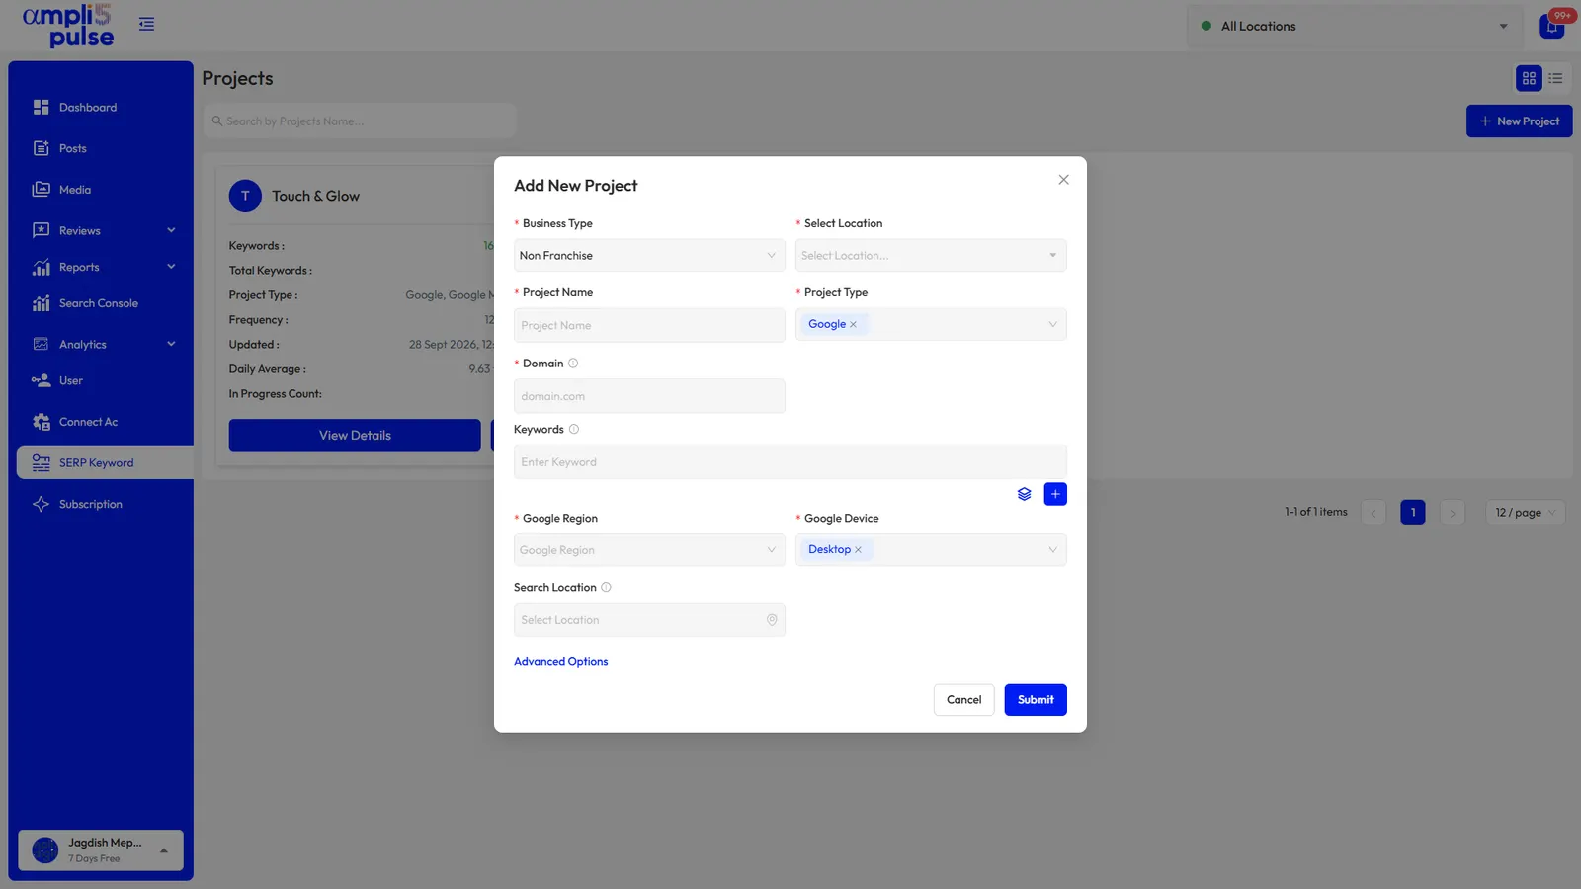Click the Project Name input field
Image resolution: width=1581 pixels, height=889 pixels.
(649, 326)
